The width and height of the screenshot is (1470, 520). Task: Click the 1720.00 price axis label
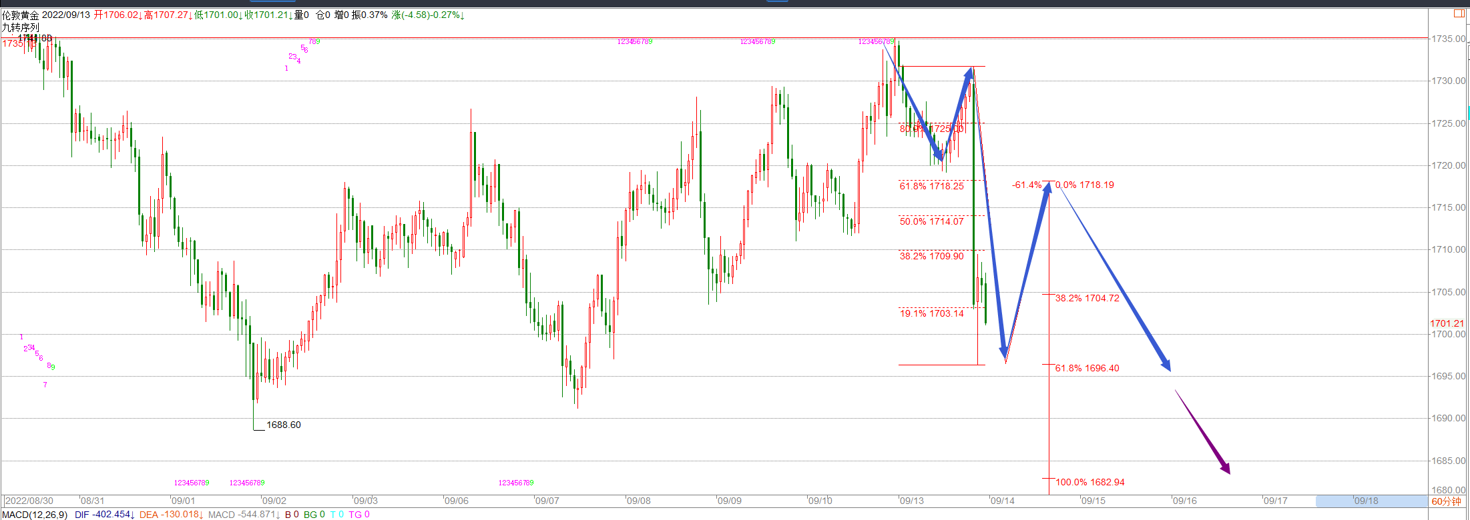coord(1448,165)
